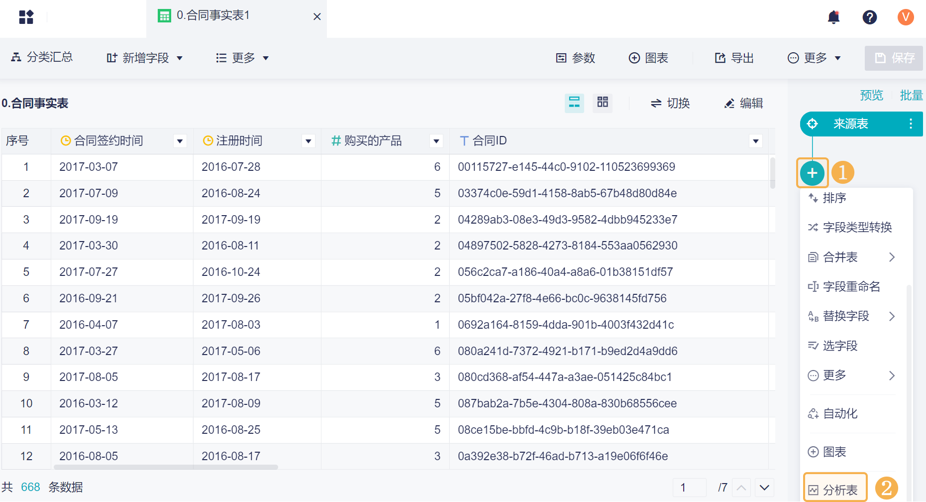Select contract ID 0692a164-8159-4dda-901b-4003f432d41c
This screenshot has height=502, width=926.
(x=609, y=325)
